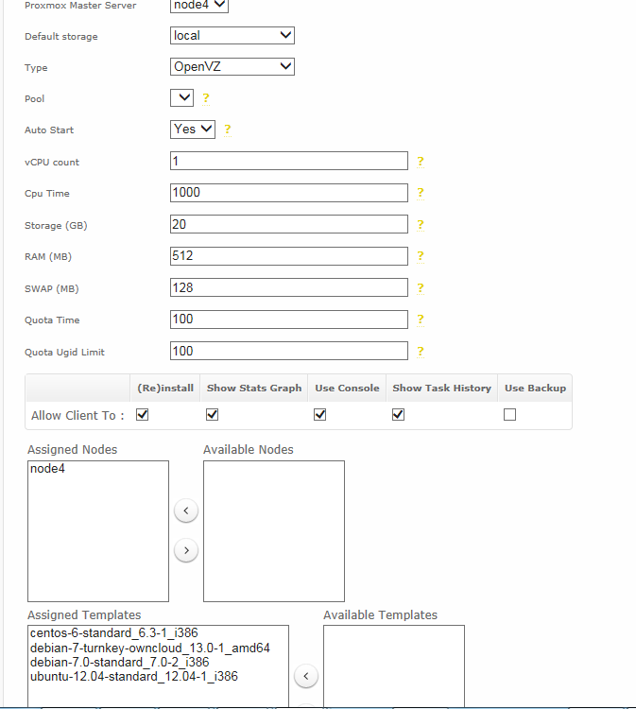Click the help icon beside RAM (MB)

[x=420, y=256]
